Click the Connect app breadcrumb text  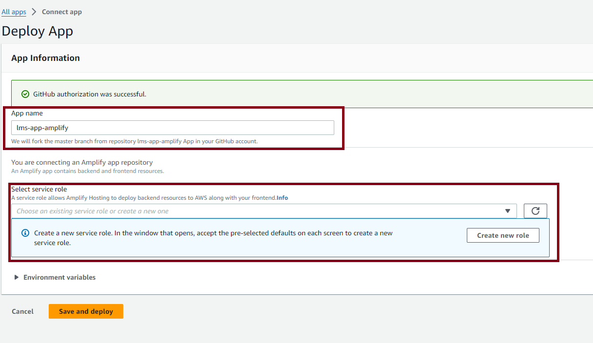[x=62, y=12]
